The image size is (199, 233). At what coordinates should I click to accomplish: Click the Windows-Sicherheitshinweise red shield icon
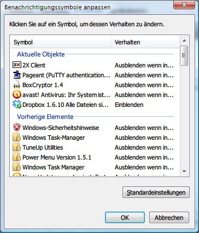(17, 127)
